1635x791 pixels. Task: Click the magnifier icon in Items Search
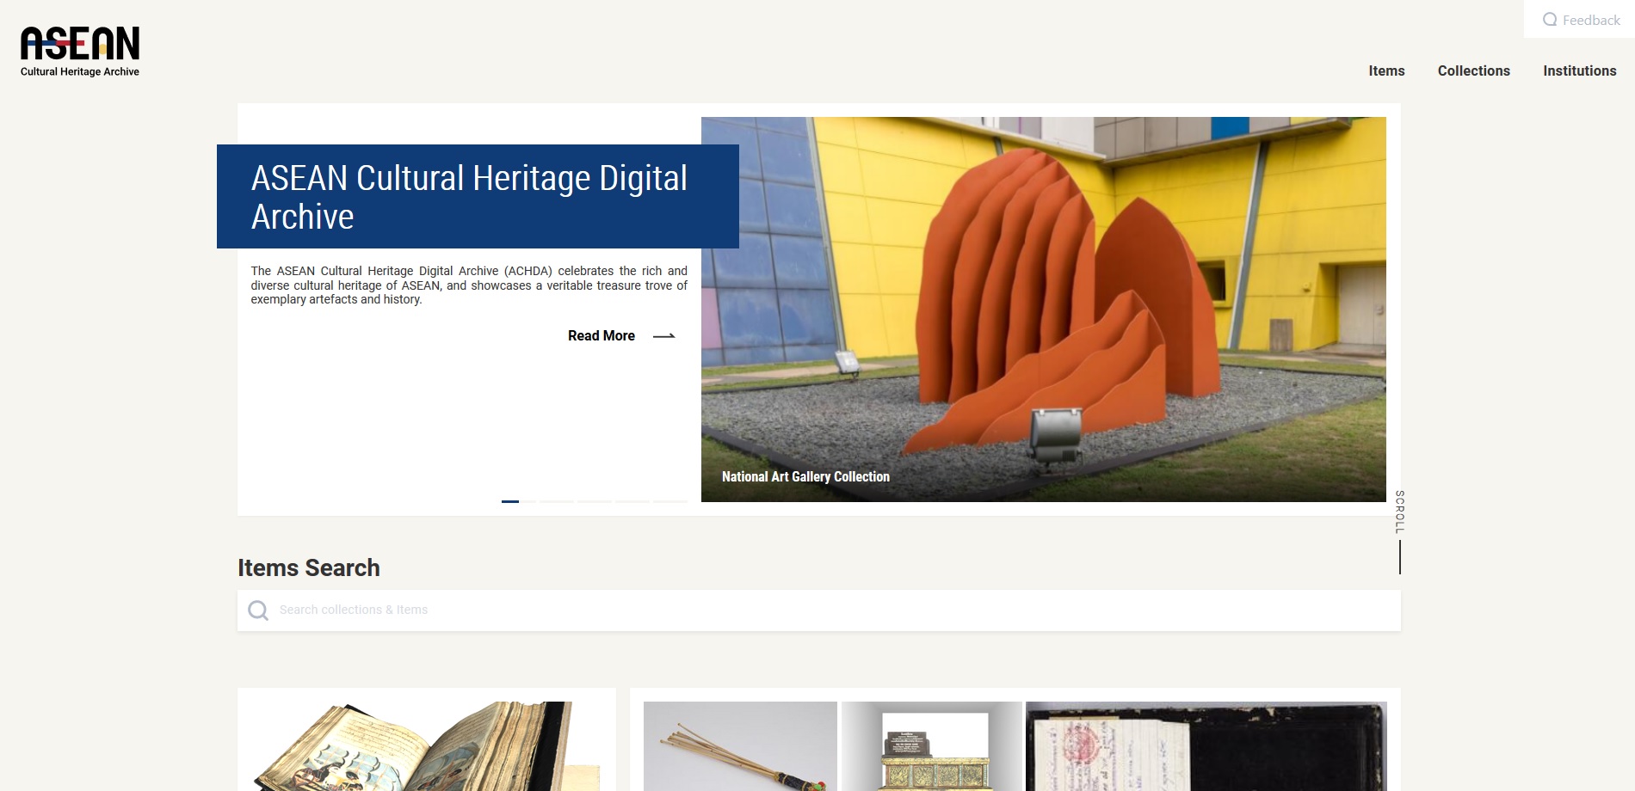click(x=258, y=610)
